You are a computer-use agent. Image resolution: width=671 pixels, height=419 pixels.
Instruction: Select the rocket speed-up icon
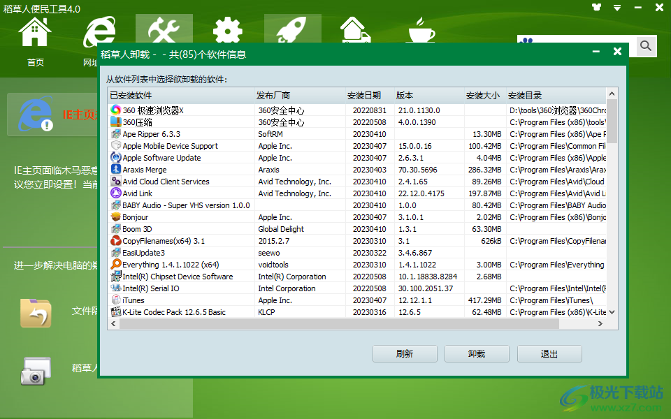292,30
